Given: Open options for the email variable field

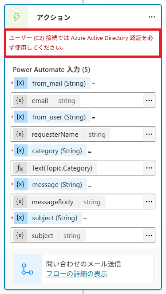Looking at the screenshot, I should [x=149, y=100].
